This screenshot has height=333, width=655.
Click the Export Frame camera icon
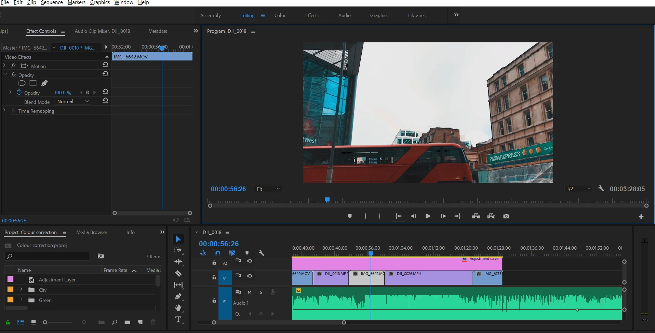pos(506,216)
